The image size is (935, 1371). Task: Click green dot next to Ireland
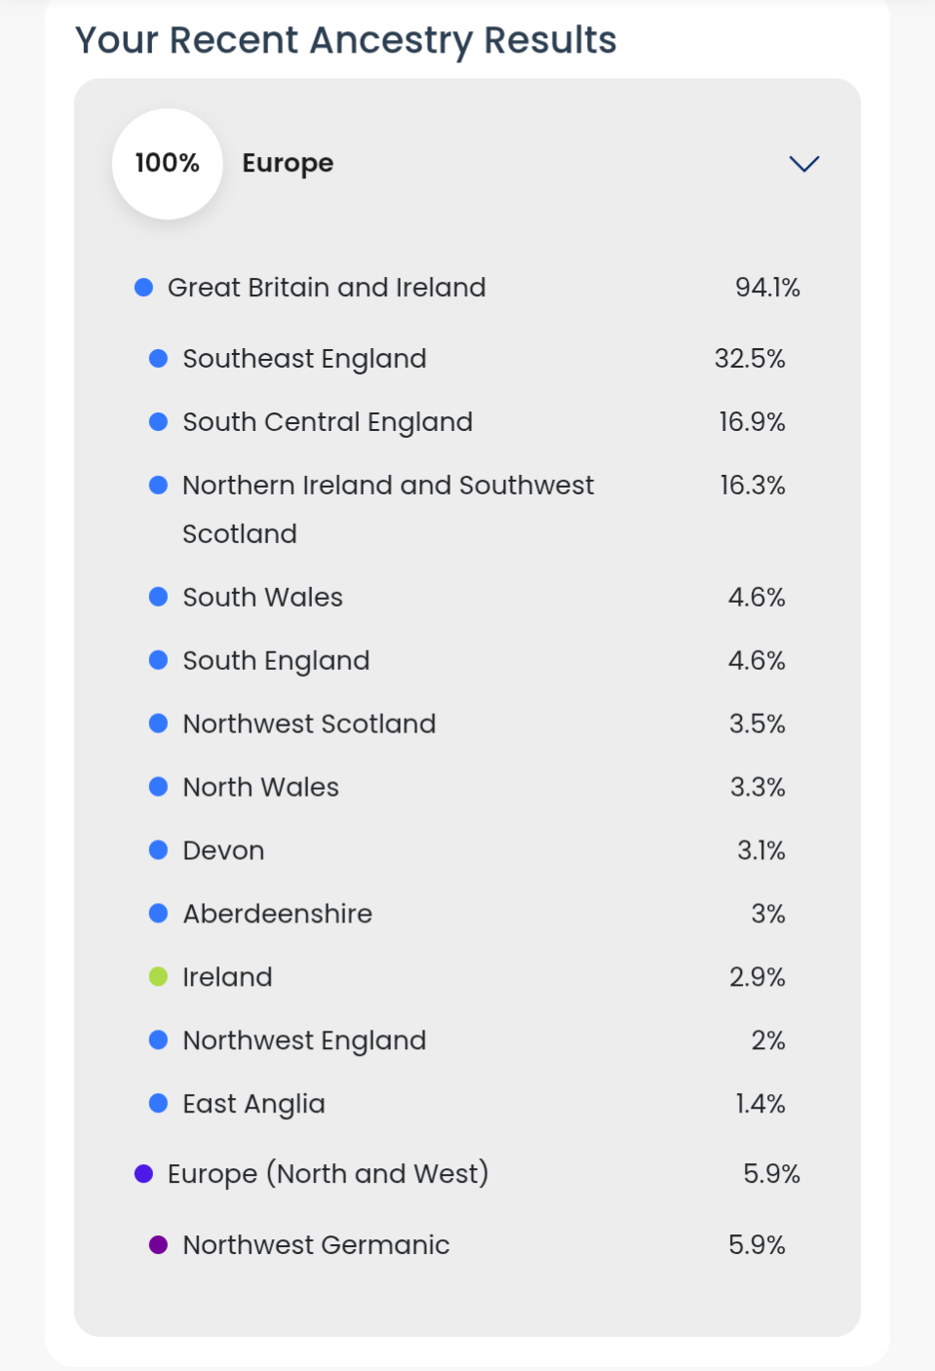click(158, 977)
